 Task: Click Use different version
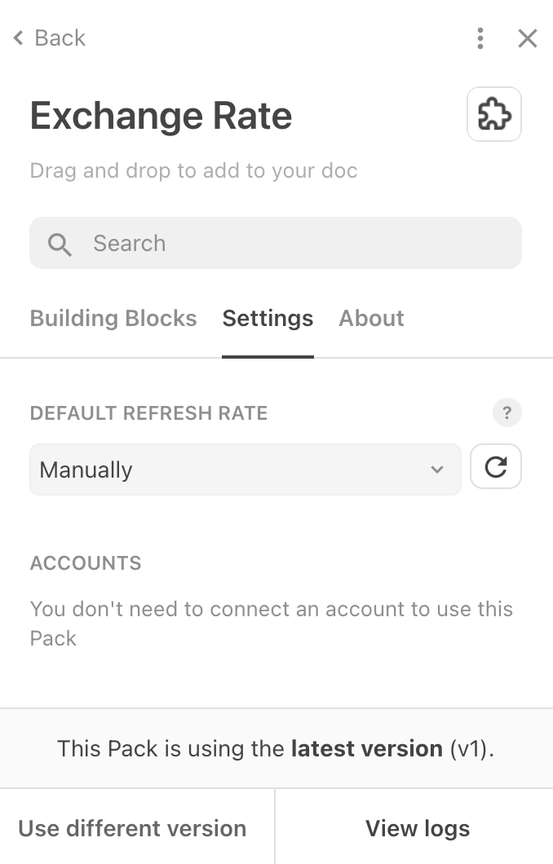132,827
